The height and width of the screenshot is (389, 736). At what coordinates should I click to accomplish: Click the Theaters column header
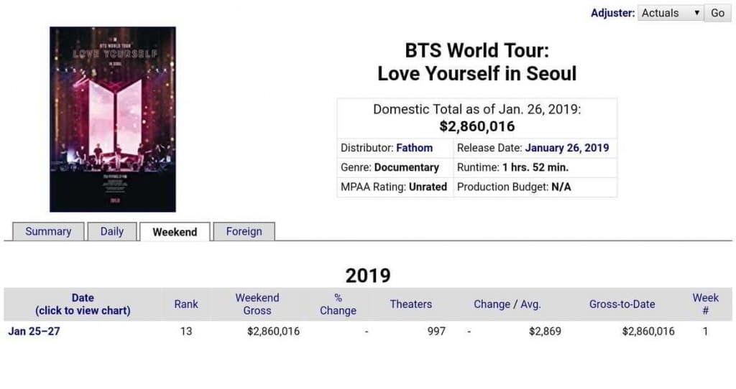(411, 304)
